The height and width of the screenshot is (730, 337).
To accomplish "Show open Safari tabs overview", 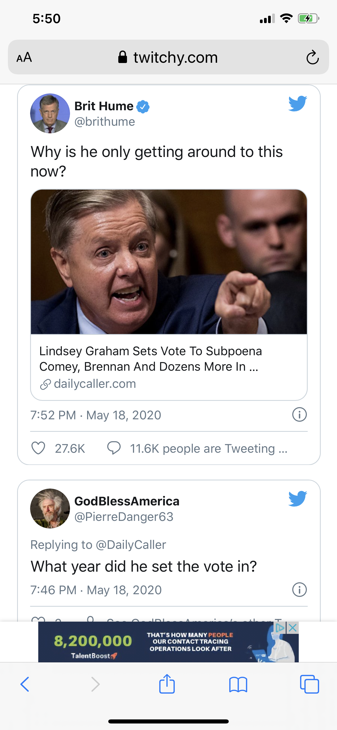I will 309,684.
